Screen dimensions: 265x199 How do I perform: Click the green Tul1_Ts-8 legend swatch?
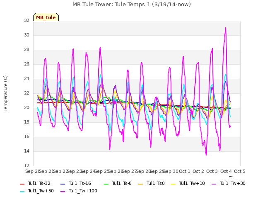click(106, 184)
